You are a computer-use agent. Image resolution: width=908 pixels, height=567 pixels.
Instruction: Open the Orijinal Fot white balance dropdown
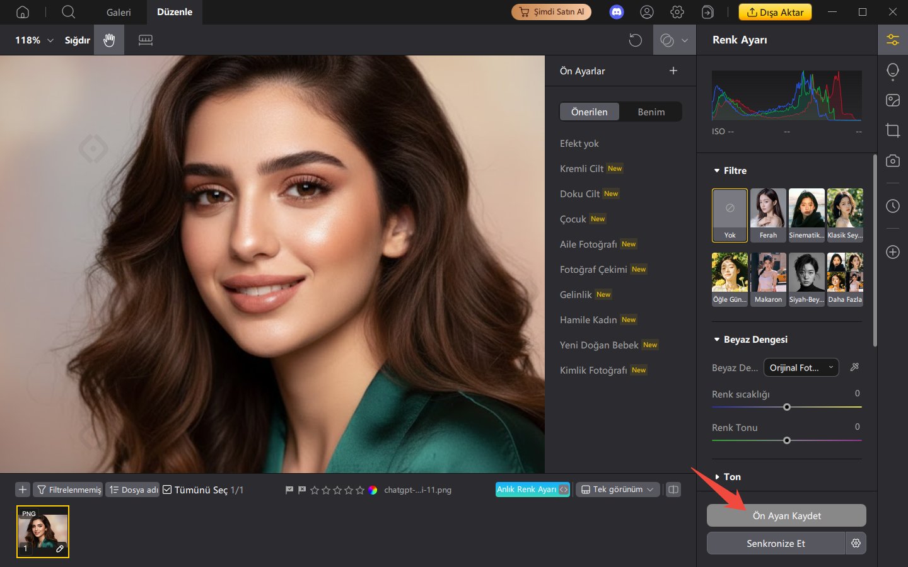[x=801, y=367]
